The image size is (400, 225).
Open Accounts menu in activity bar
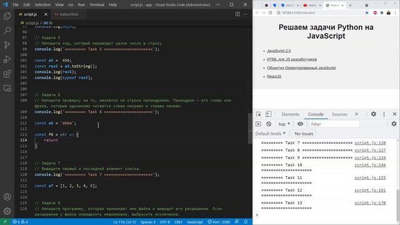[x=7, y=197]
